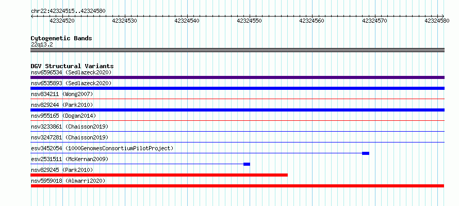Select the nsv829245 (Park2010) label
This screenshot has width=459, height=206.
click(x=62, y=170)
